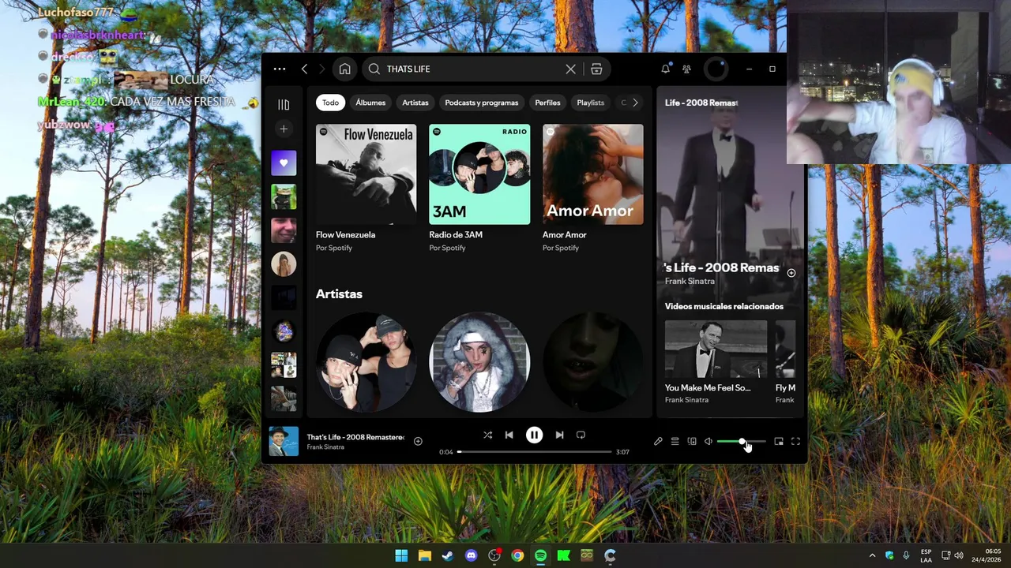Open Kick app from taskbar

point(564,555)
